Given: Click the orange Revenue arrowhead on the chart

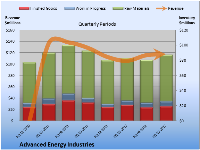Looking at the screenshot, I should pyautogui.click(x=159, y=54).
